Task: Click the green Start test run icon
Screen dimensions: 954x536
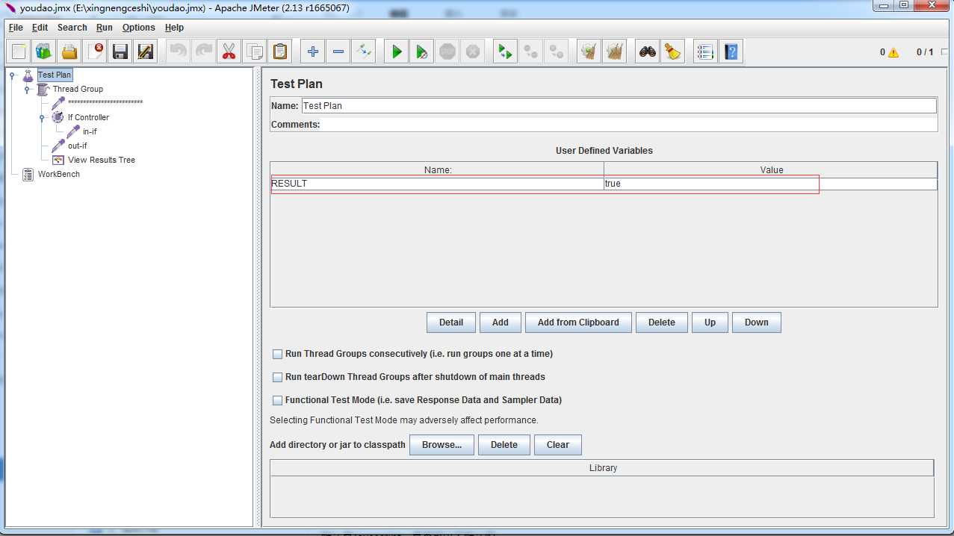Action: [397, 52]
